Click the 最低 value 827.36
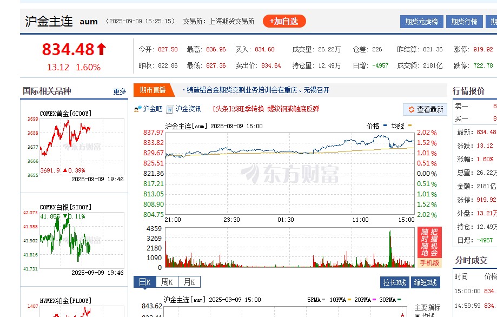The image size is (497, 317). pyautogui.click(x=216, y=65)
